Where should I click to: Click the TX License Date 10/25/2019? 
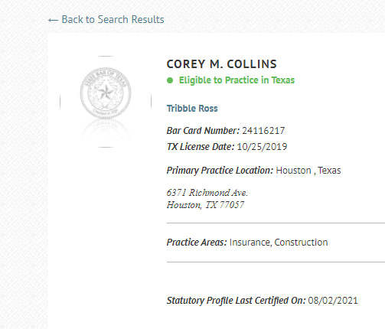click(262, 147)
